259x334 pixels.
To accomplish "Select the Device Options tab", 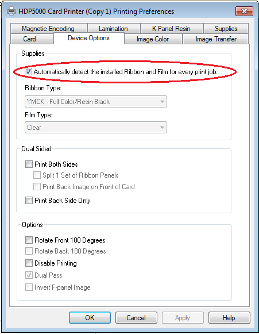I will [x=89, y=38].
